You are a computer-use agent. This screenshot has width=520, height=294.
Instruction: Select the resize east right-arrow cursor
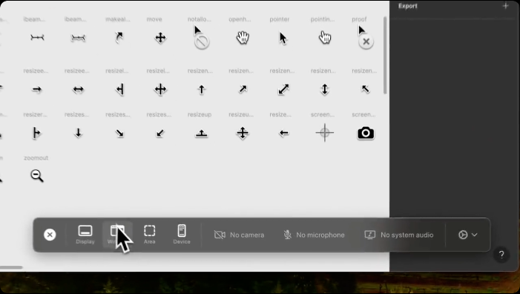37,89
